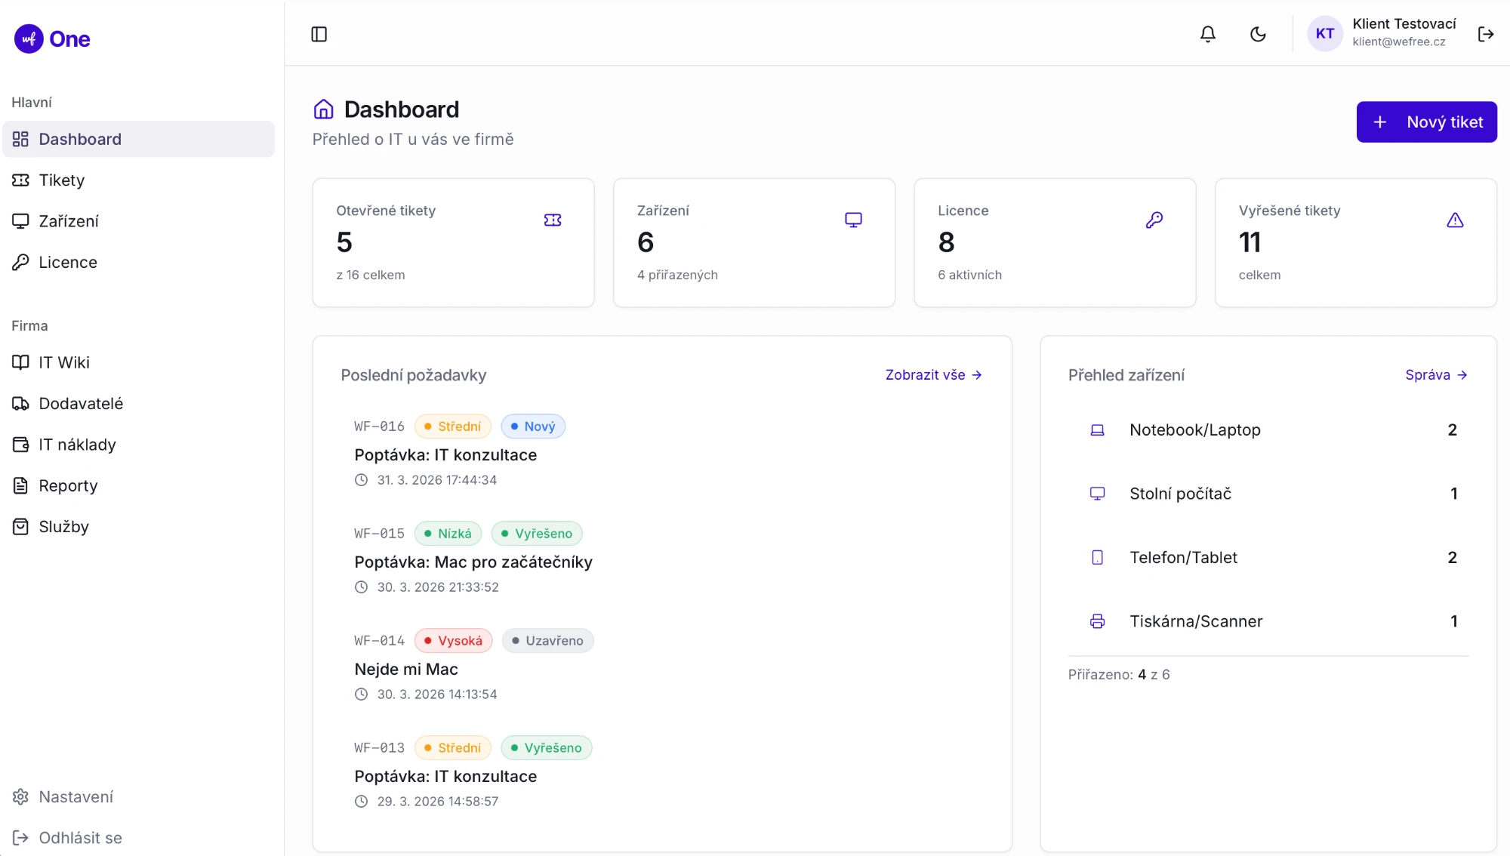Click the wf One logo

[52, 38]
